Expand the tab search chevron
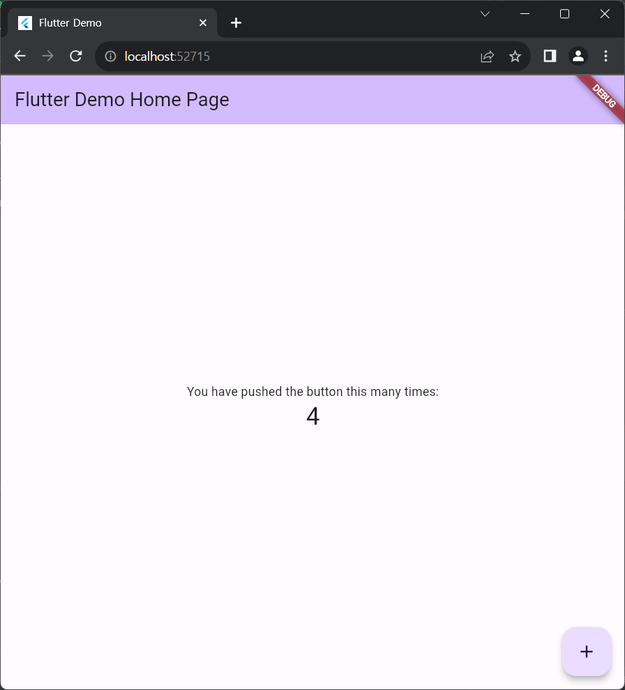 coord(485,14)
